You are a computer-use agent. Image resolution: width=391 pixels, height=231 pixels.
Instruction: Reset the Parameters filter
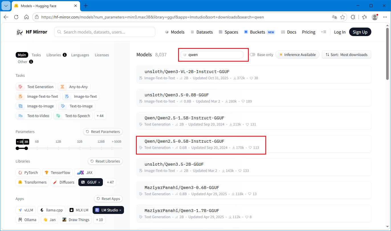pyautogui.click(x=103, y=132)
